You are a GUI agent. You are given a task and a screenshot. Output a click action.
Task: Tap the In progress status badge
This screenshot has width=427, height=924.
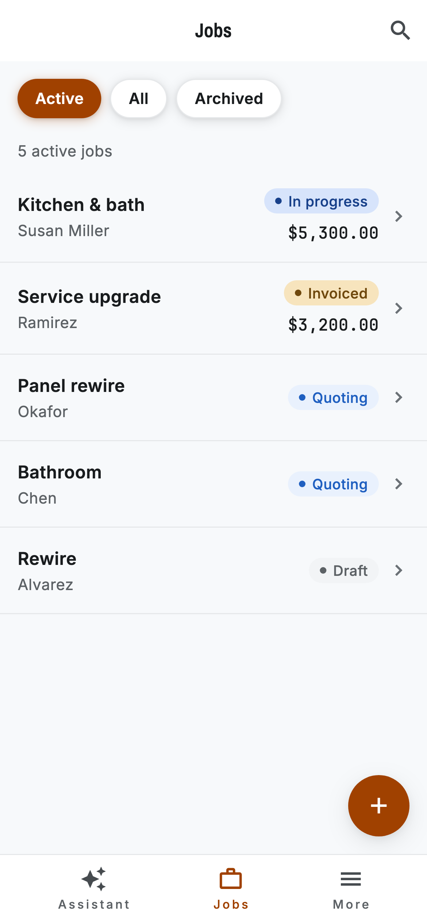tap(322, 201)
